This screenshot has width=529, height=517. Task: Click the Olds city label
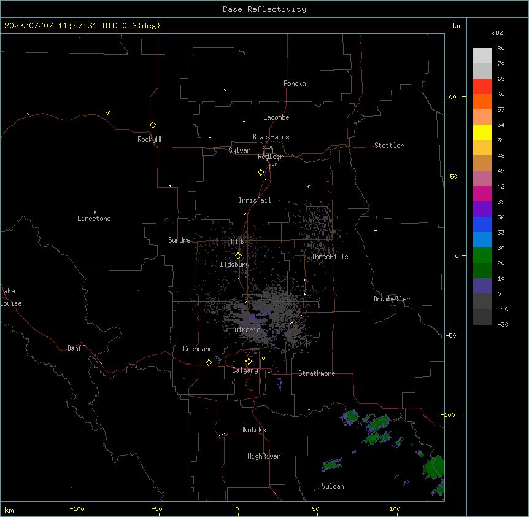(238, 242)
